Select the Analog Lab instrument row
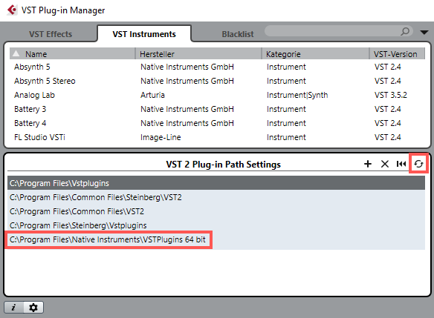The height and width of the screenshot is (318, 434). [217, 95]
